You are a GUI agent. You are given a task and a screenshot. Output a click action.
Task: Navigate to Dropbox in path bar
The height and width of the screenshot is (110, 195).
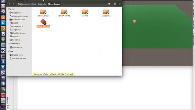point(42,4)
